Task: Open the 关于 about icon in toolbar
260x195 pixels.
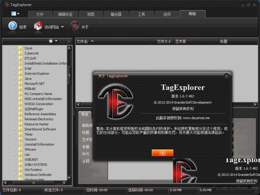Action: point(75,26)
